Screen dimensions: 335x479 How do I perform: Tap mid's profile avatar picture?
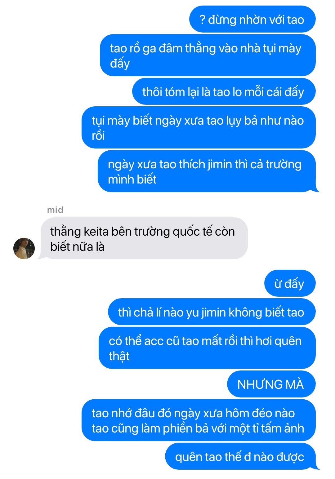(24, 248)
